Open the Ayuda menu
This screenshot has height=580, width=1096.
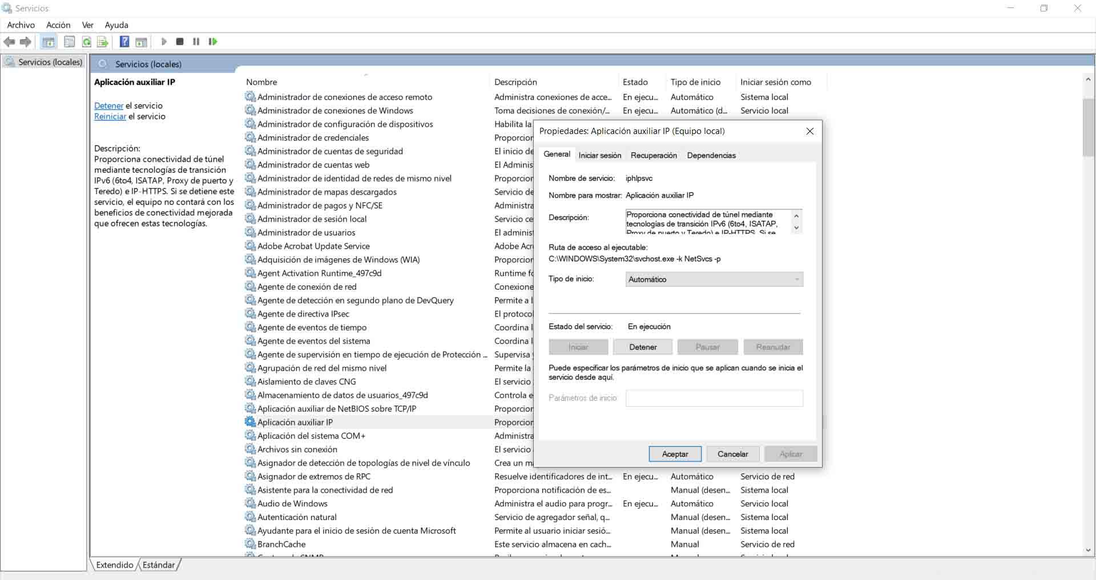point(116,25)
